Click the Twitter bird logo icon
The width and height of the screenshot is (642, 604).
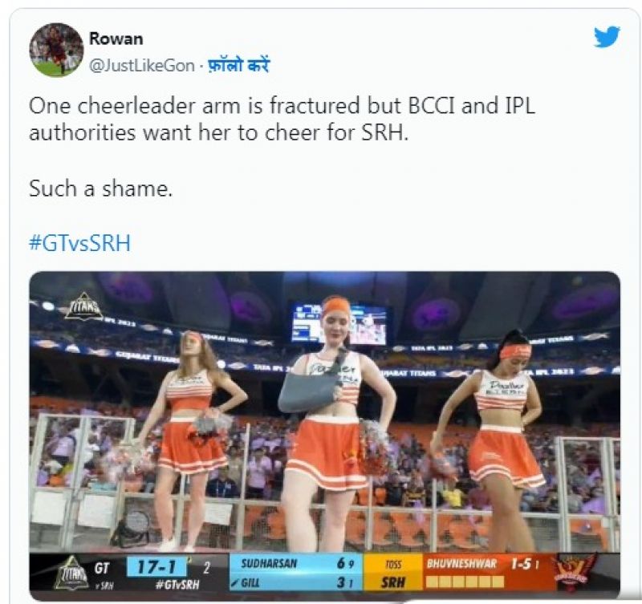click(607, 36)
